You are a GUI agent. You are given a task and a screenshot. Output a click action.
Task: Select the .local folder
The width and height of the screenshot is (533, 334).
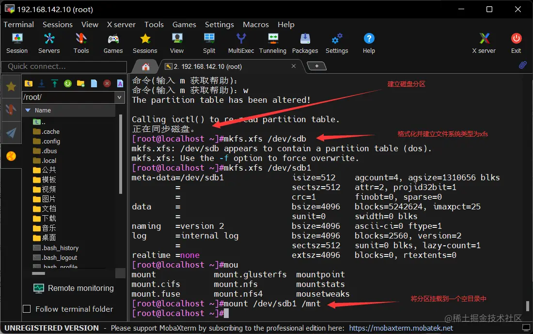pyautogui.click(x=45, y=160)
